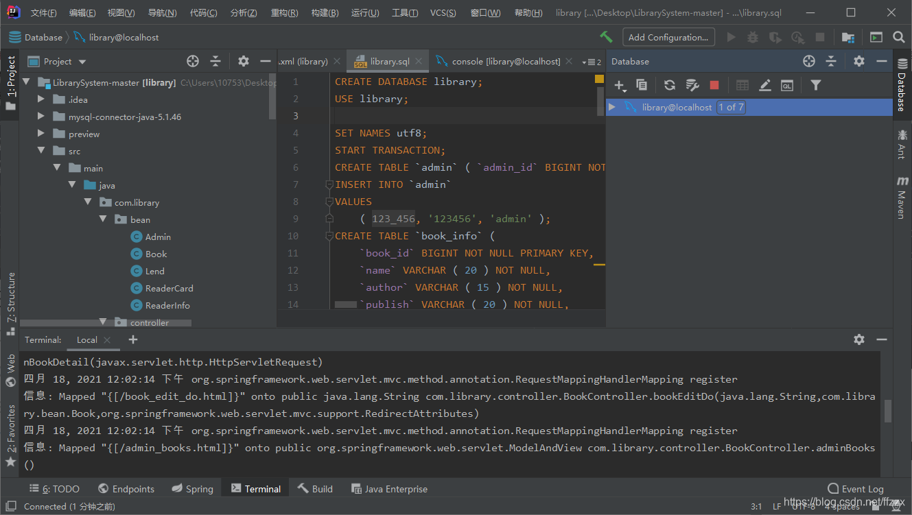
Task: Expand the preview folder
Action: (41, 134)
